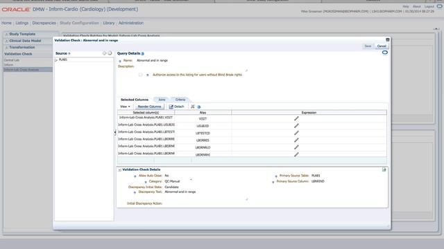The width and height of the screenshot is (444, 249).
Task: Edit expression for the VISIT column row
Action: point(296,118)
